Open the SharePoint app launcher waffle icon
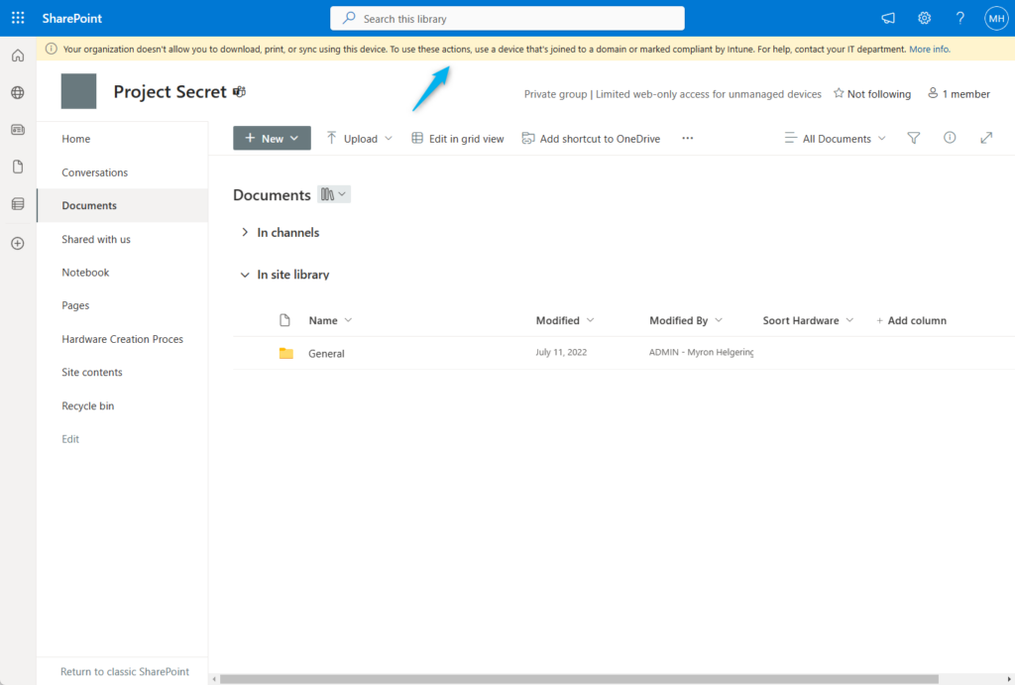Image resolution: width=1015 pixels, height=685 pixels. (17, 17)
